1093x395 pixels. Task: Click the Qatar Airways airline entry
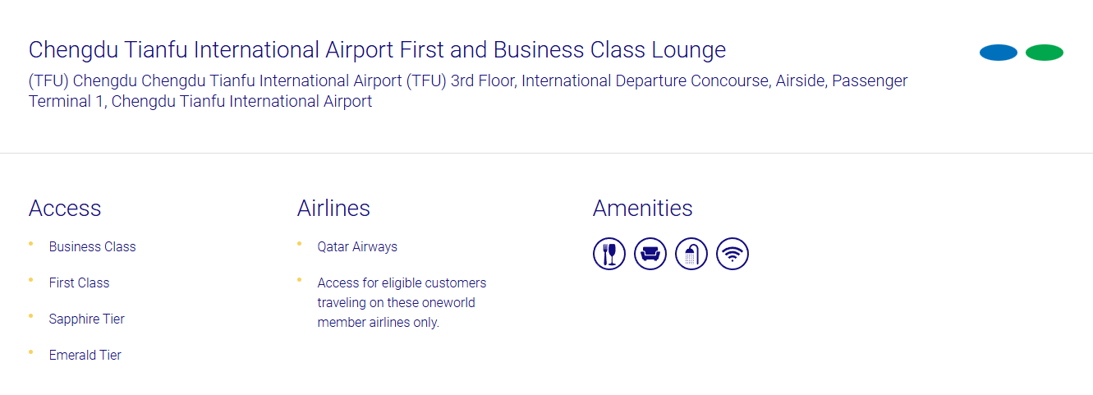[357, 246]
